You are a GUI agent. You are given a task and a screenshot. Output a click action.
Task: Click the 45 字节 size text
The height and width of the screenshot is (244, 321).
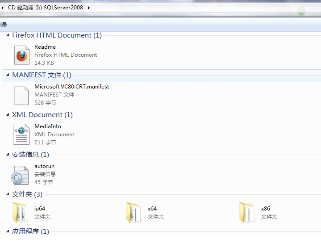click(44, 182)
